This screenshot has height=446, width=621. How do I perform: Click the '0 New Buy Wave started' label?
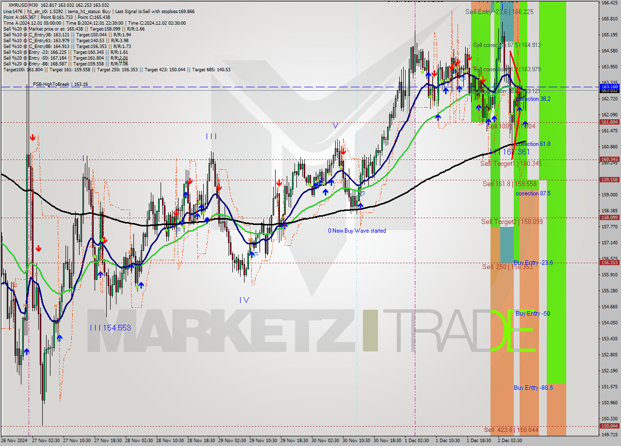(x=357, y=231)
